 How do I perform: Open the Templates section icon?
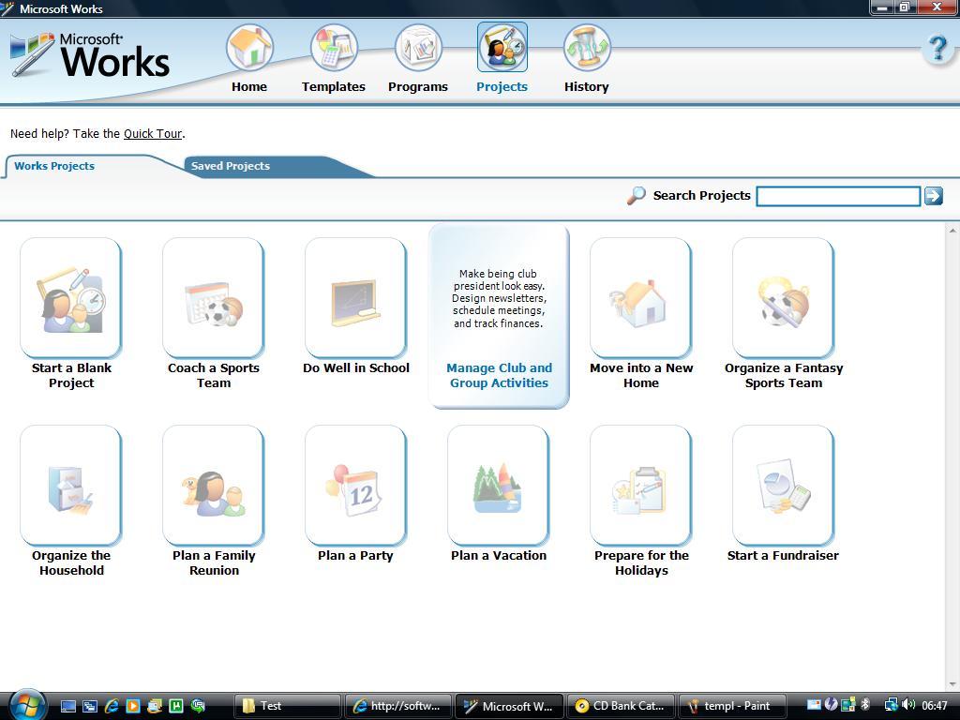tap(334, 48)
